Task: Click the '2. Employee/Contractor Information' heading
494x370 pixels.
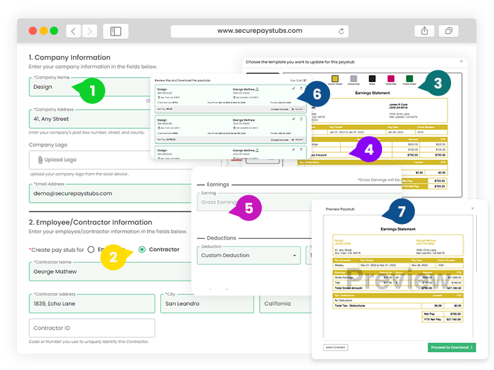Action: click(x=90, y=223)
